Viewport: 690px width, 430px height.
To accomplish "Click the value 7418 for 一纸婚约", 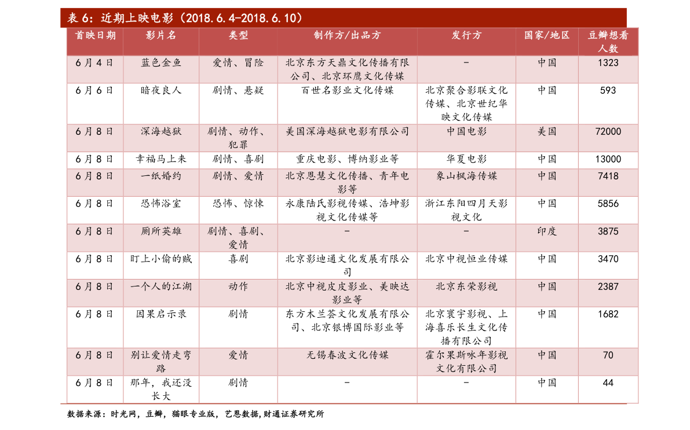I will [608, 177].
